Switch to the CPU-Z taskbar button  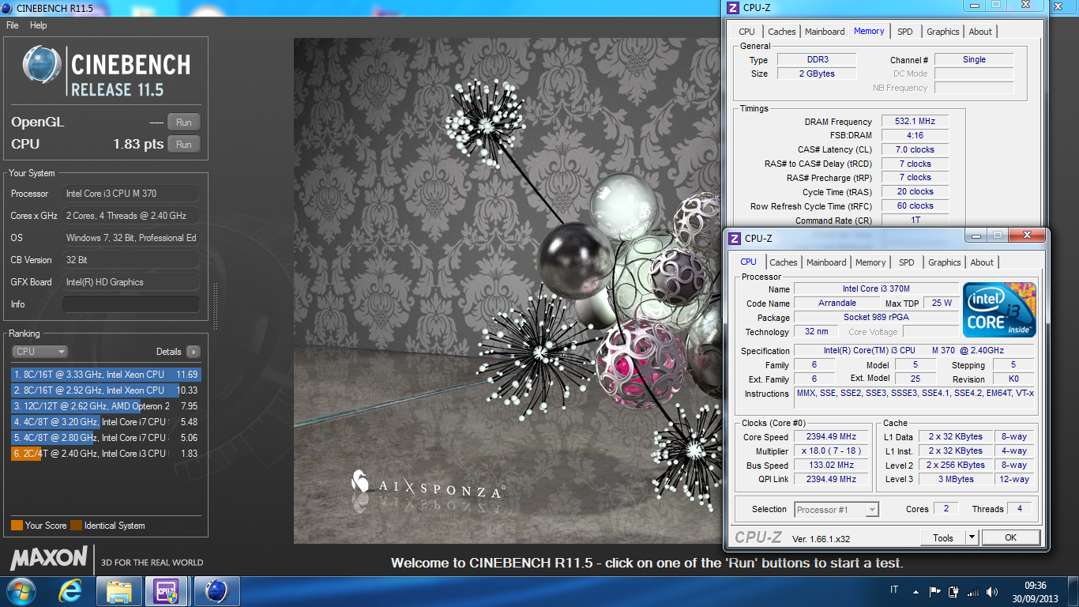click(167, 591)
